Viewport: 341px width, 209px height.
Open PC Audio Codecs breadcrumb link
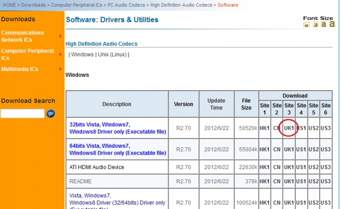tap(128, 5)
